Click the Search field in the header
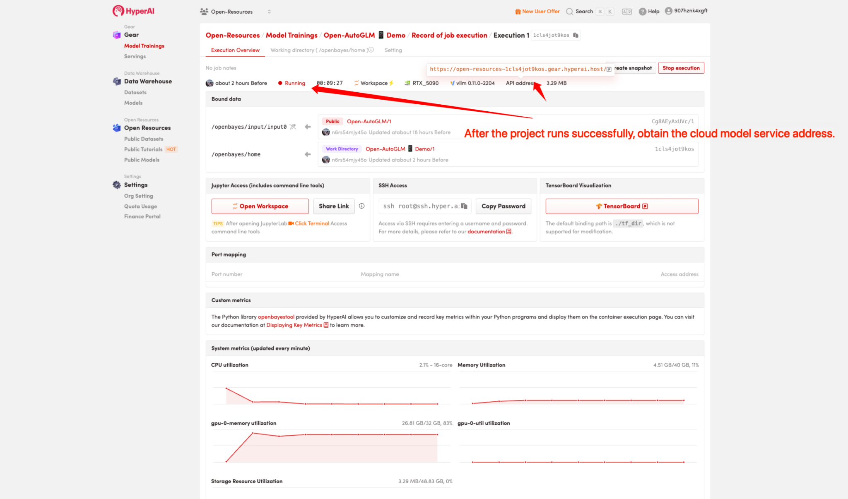 (x=583, y=12)
